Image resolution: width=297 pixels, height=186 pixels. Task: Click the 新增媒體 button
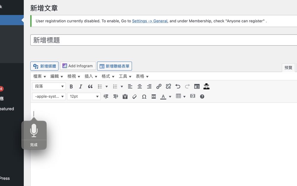pyautogui.click(x=45, y=66)
